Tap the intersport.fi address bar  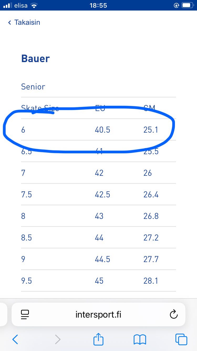point(98,314)
